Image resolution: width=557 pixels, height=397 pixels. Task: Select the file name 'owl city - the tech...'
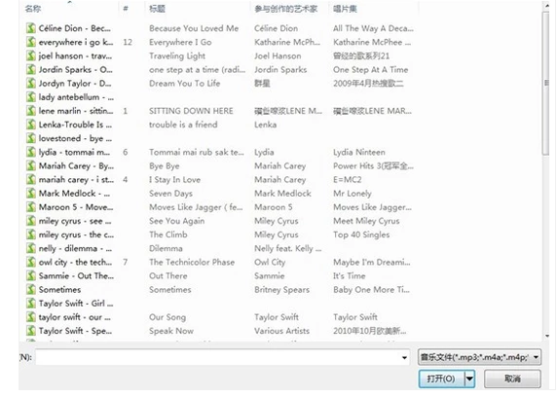(75, 262)
